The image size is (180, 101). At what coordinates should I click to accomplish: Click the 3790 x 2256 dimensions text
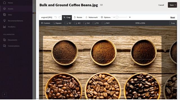coord(140,23)
